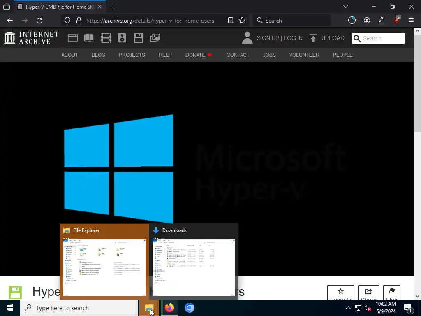Open the HELP menu item

[165, 55]
